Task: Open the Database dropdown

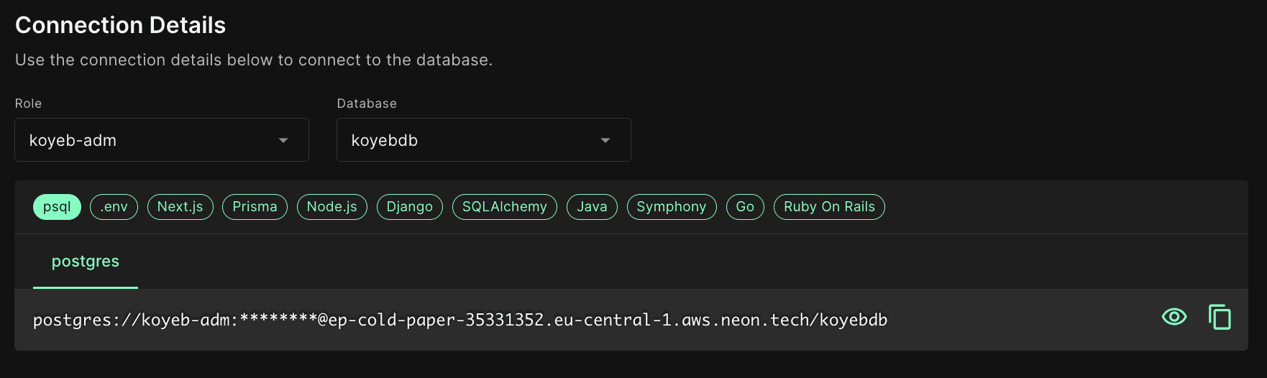Action: pyautogui.click(x=483, y=140)
